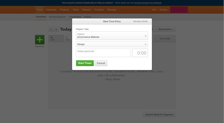Focus the Notes (optional) field
The height and width of the screenshot is (123, 224).
(103, 53)
